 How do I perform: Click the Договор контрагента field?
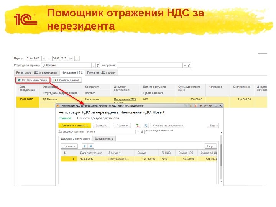111,131
